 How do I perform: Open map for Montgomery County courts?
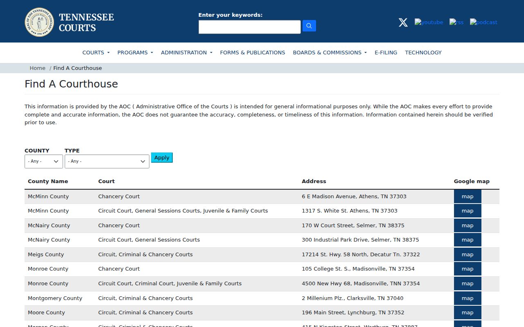(x=468, y=298)
